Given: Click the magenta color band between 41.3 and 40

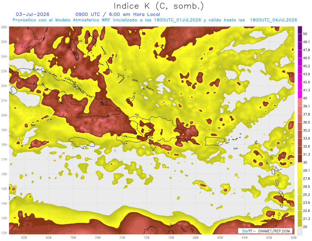Looking at the screenshot, I should pos(300,94).
